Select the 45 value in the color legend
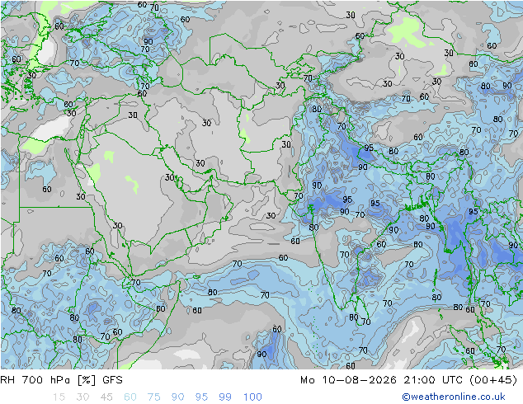Image resolution: width=523 pixels, height=404 pixels. click(106, 397)
